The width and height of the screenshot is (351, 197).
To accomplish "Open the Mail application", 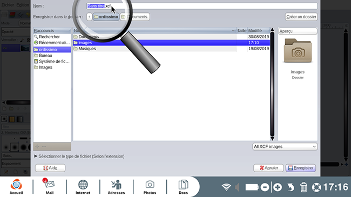I will click(50, 187).
